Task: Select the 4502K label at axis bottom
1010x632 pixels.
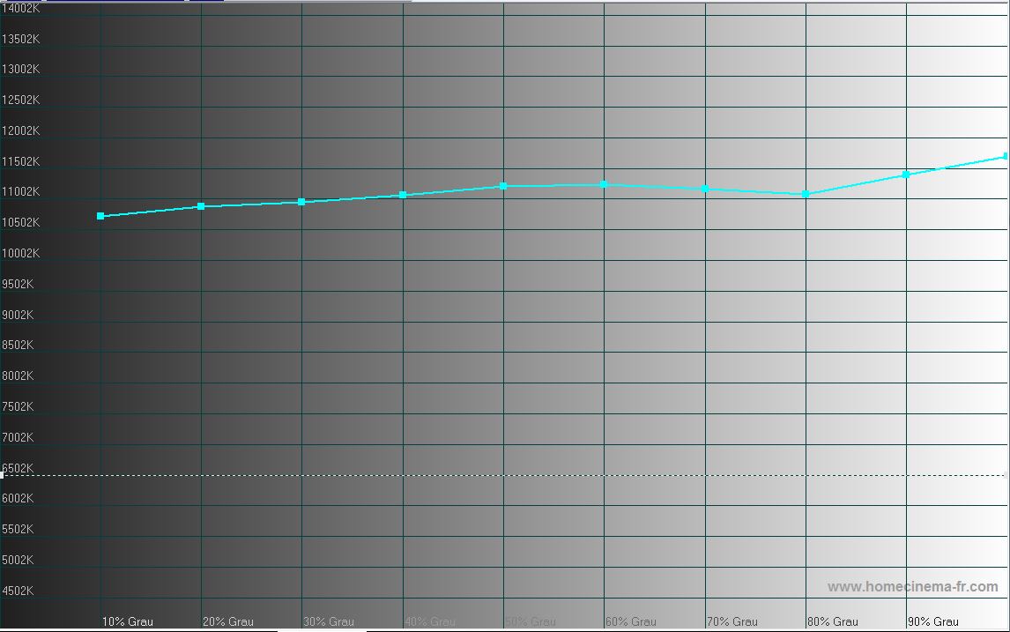Action: 18,591
